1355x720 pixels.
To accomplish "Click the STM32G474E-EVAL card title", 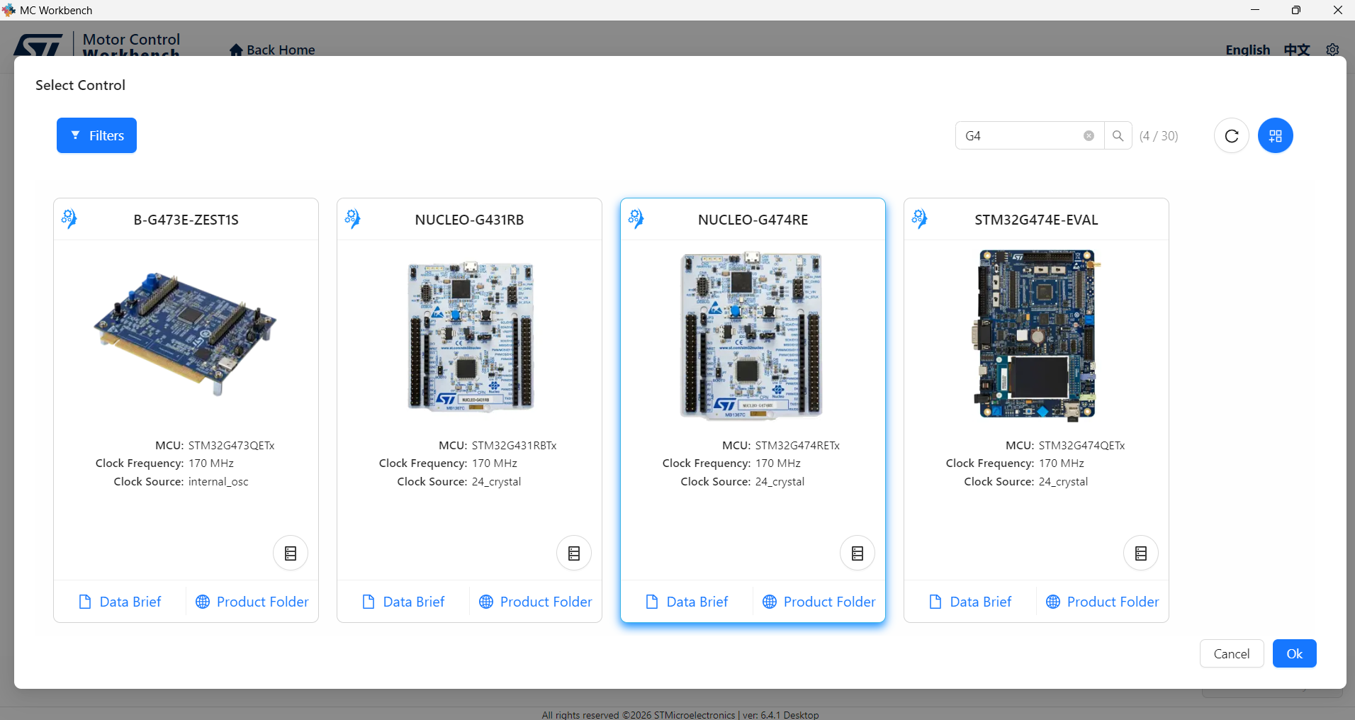I will 1037,220.
